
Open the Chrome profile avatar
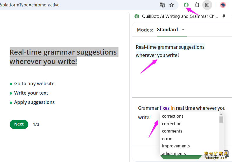pos(223,5)
